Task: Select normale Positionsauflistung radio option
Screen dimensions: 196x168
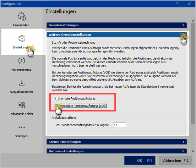Action: [x=57, y=99]
